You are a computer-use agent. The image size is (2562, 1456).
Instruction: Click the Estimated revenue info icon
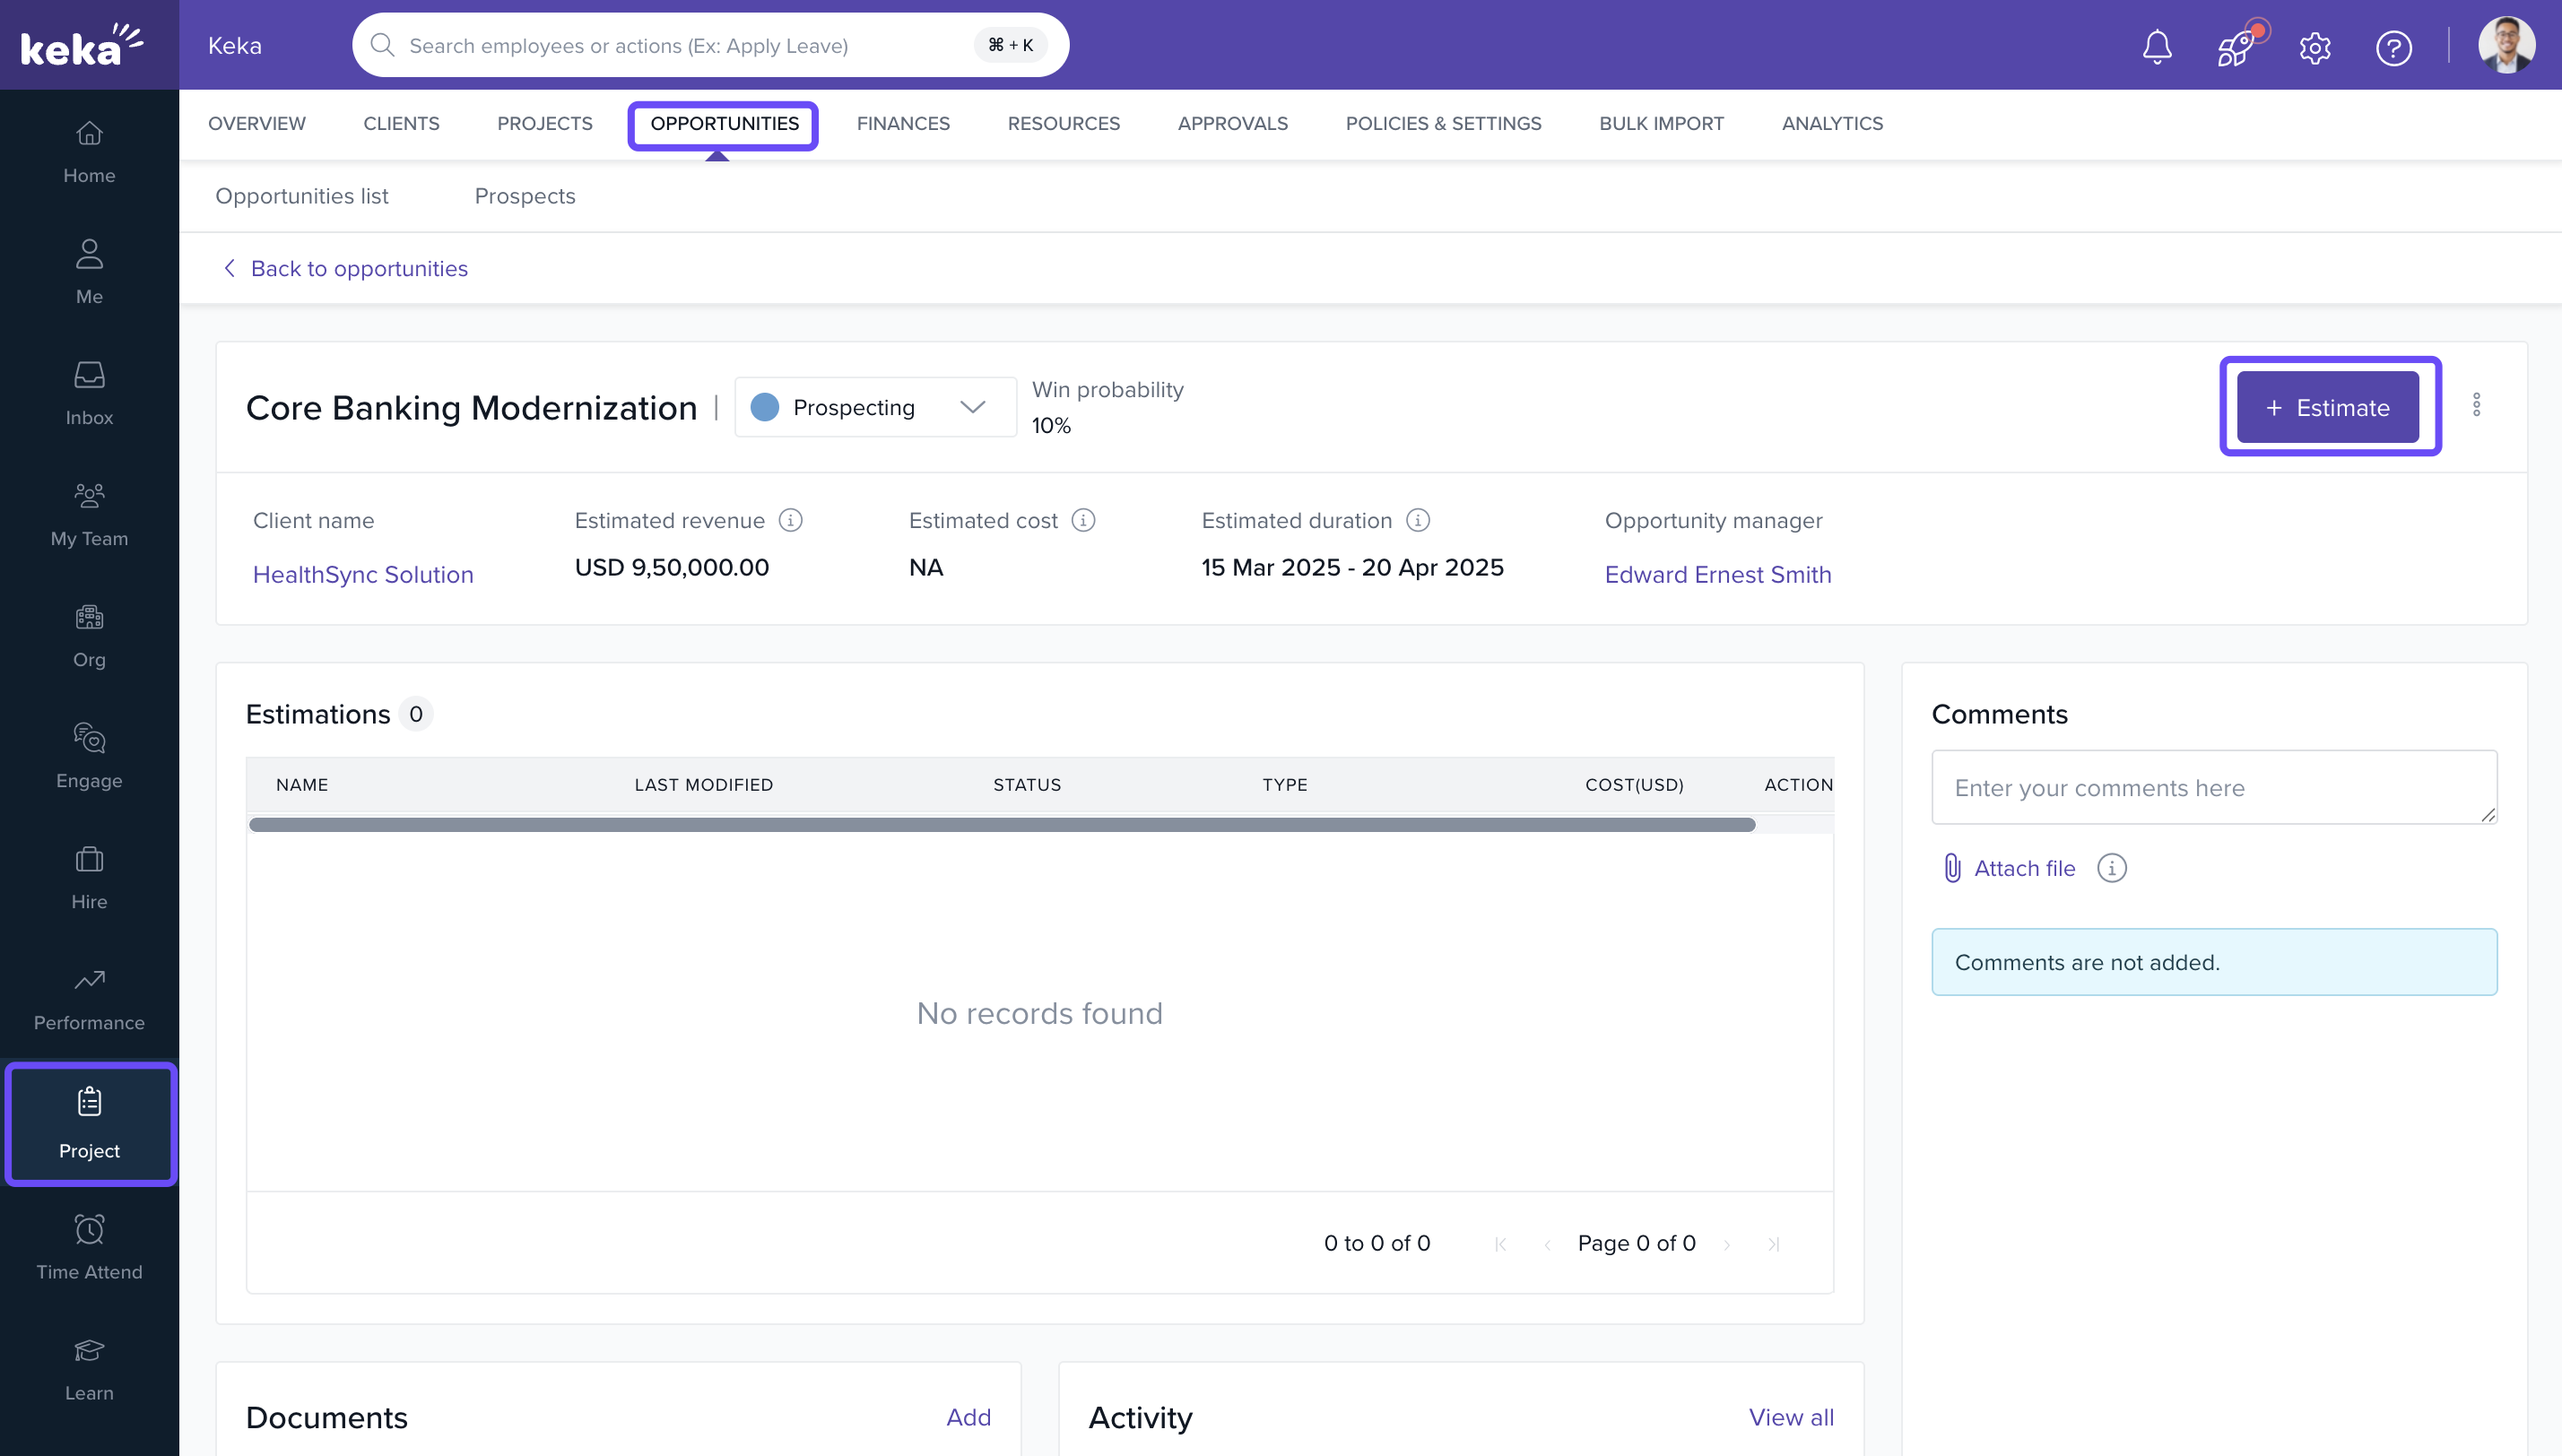coord(790,520)
